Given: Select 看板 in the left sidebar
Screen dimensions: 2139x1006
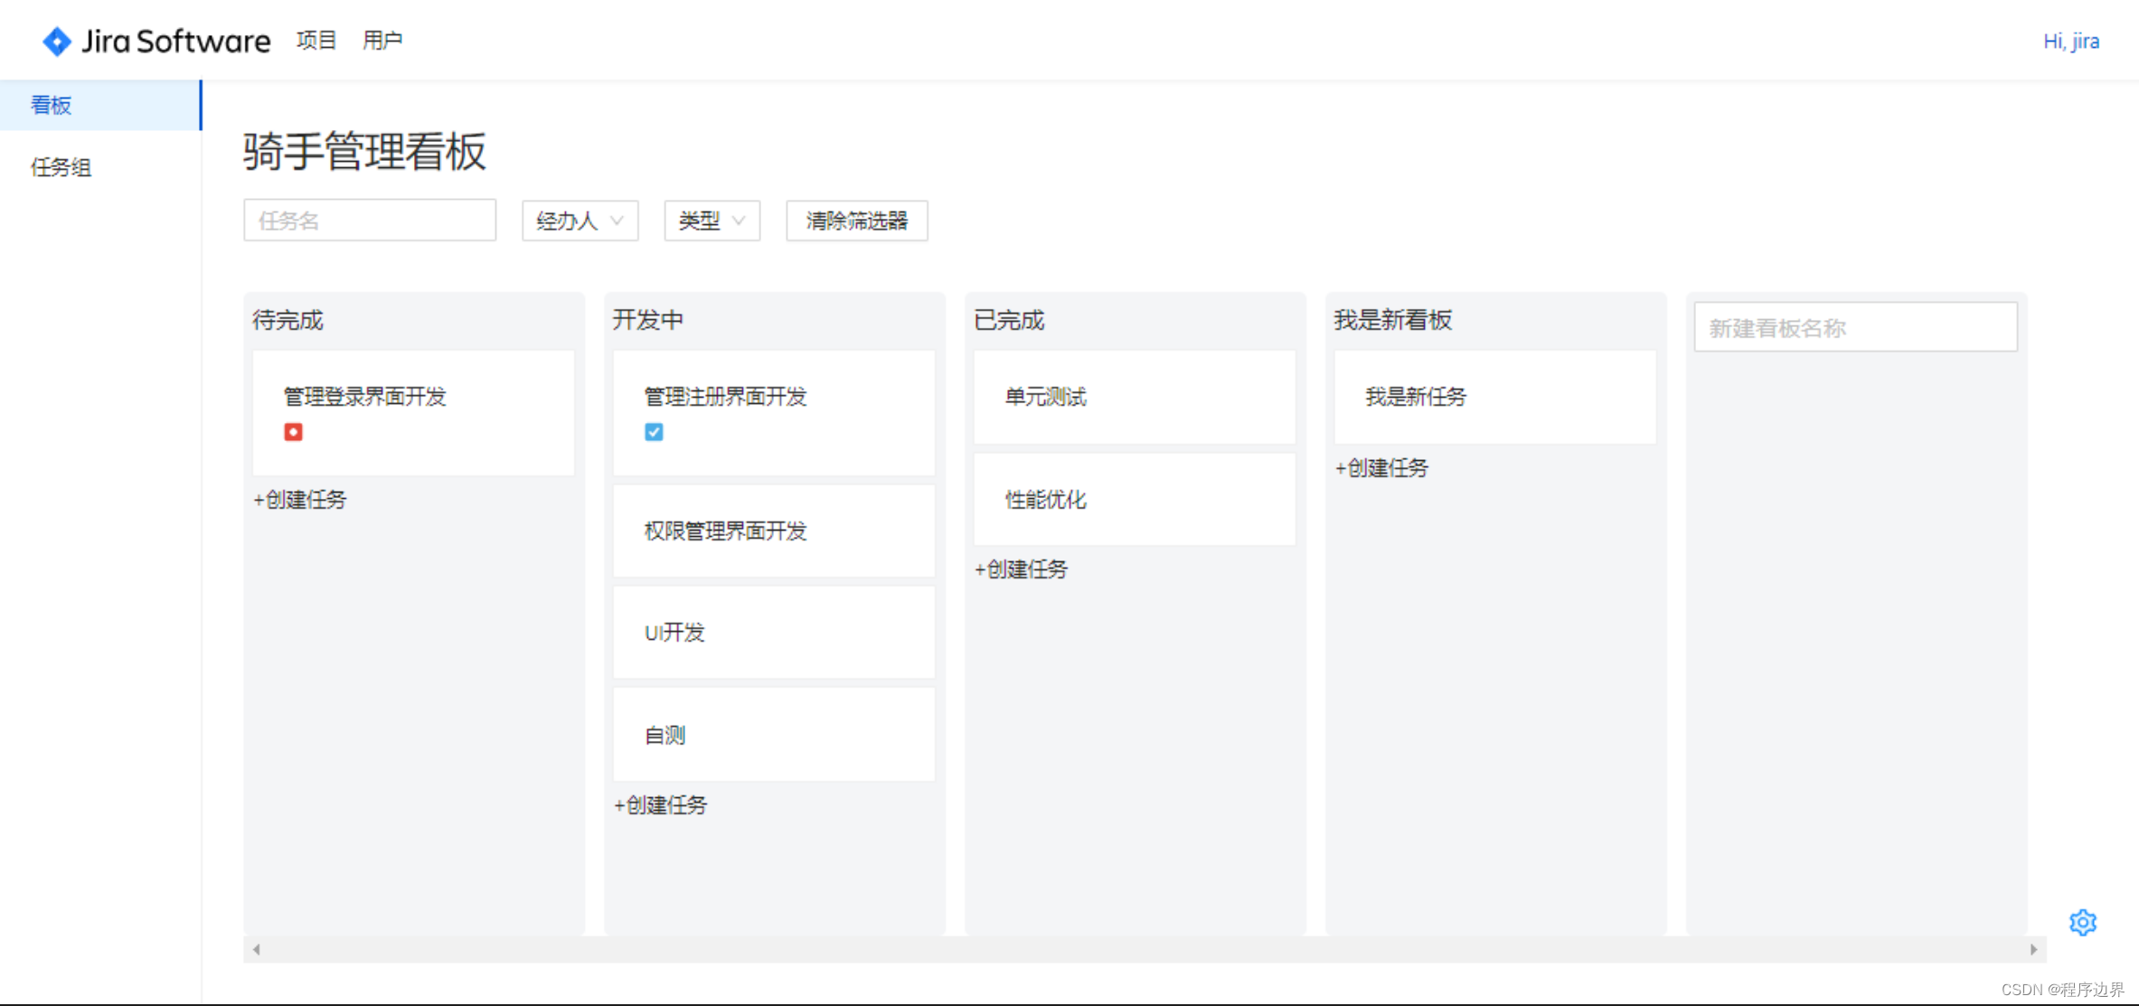Looking at the screenshot, I should click(x=100, y=105).
